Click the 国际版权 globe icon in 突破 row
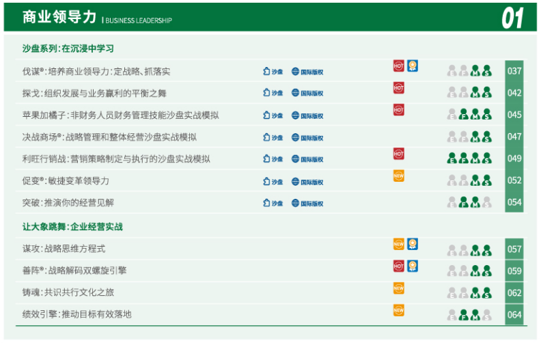This screenshot has width=541, height=343. (307, 203)
